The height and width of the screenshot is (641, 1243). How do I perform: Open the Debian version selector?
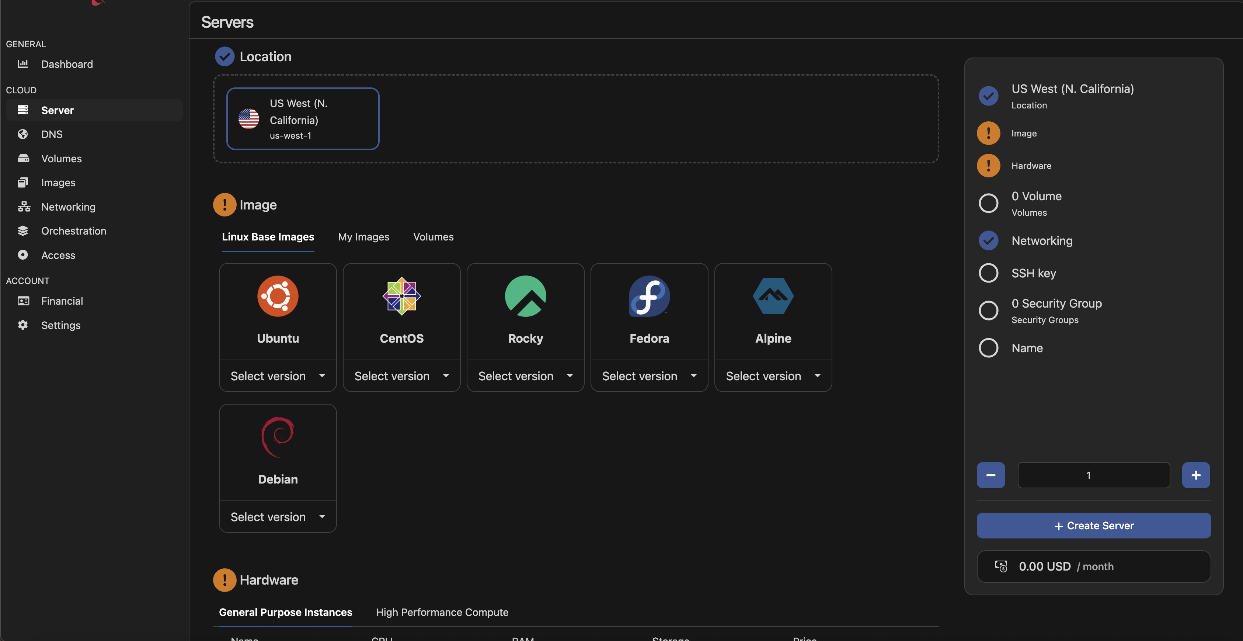click(x=278, y=516)
